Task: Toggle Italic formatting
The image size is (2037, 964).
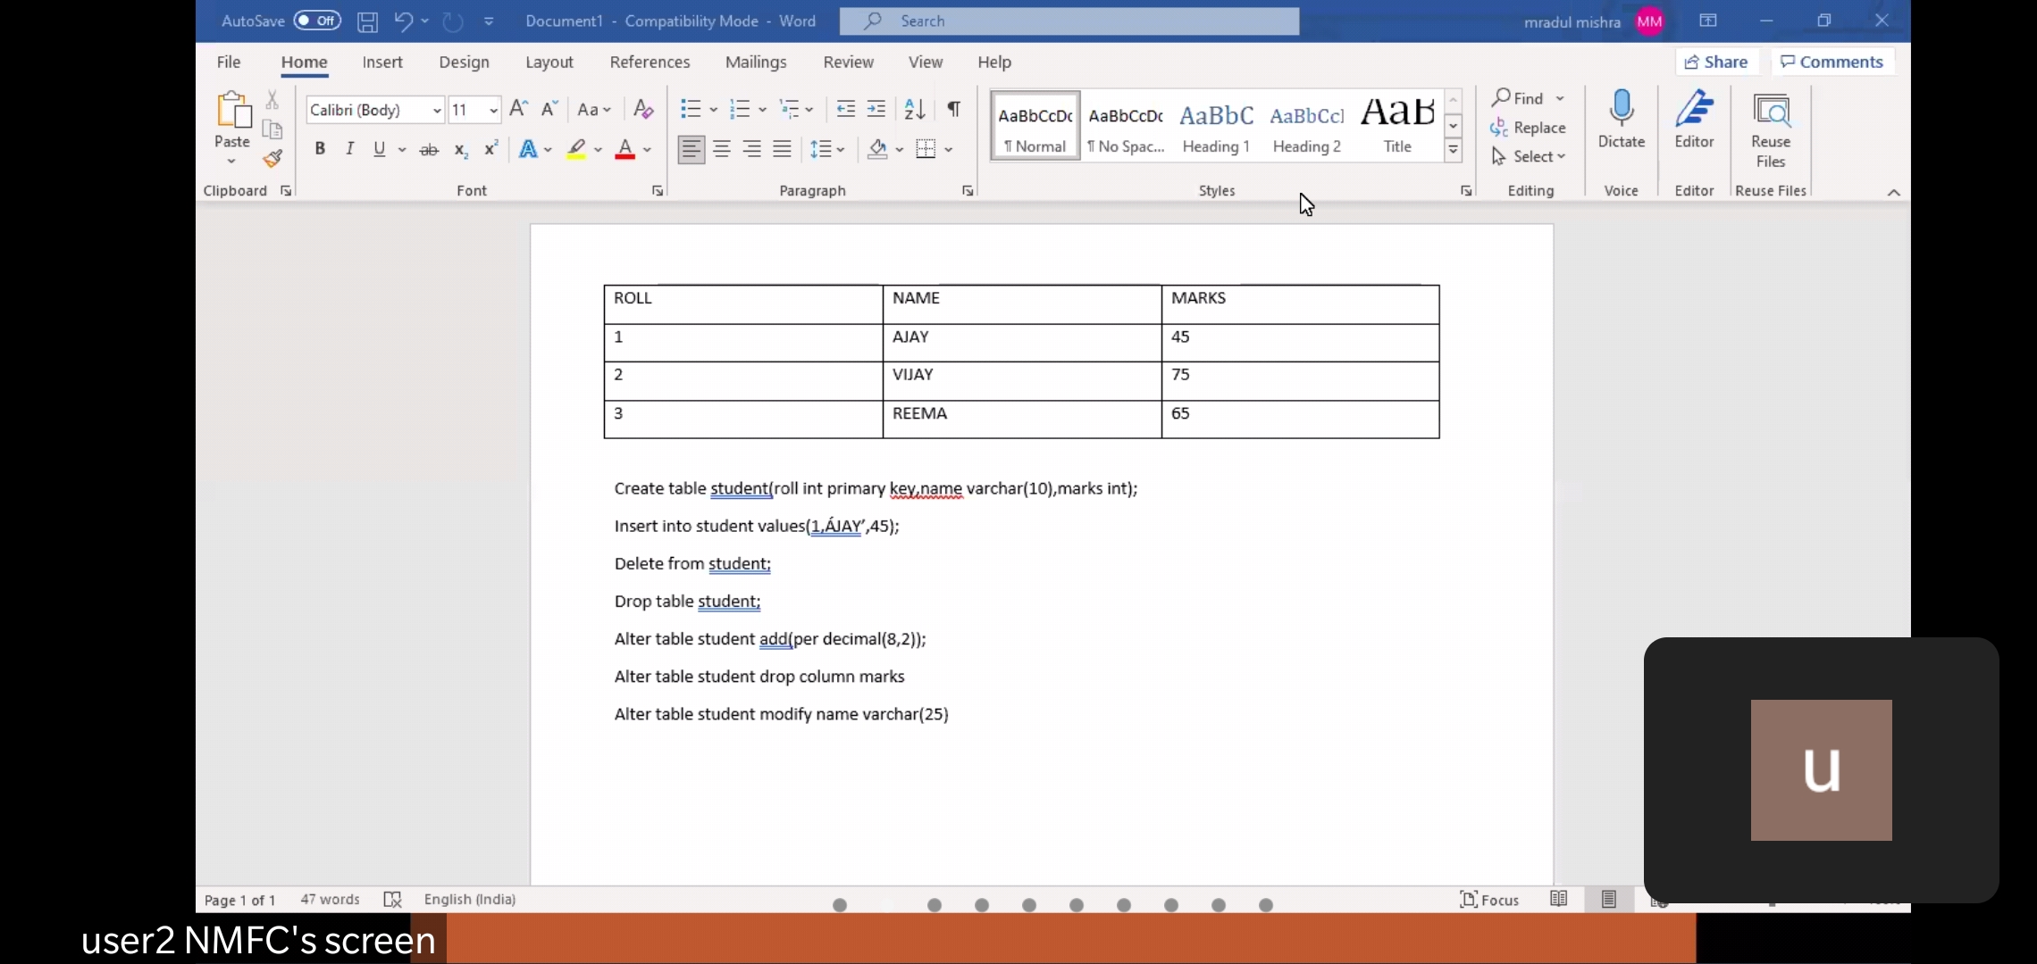Action: (x=349, y=149)
